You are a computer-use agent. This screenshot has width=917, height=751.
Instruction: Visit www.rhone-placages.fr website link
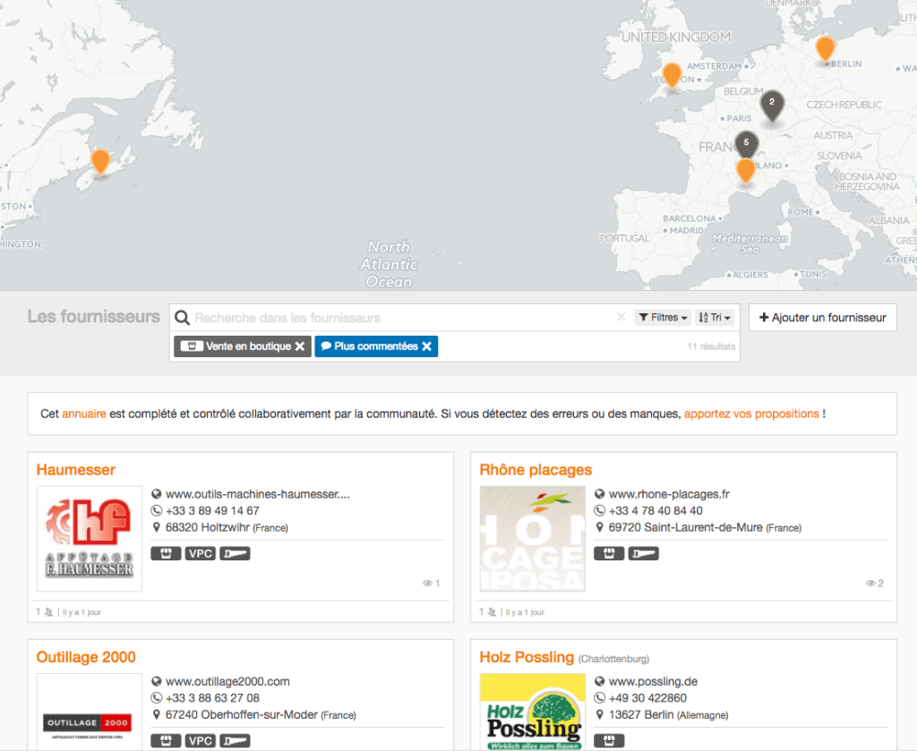click(669, 494)
